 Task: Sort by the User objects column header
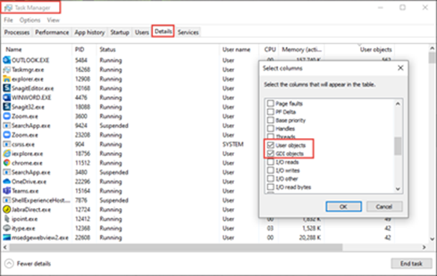point(359,49)
